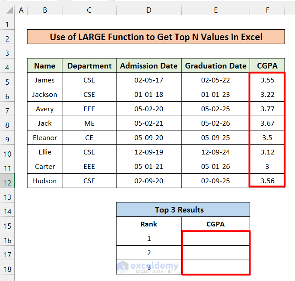Select the cell containing James
Screen dimensions: 295x281
point(45,80)
